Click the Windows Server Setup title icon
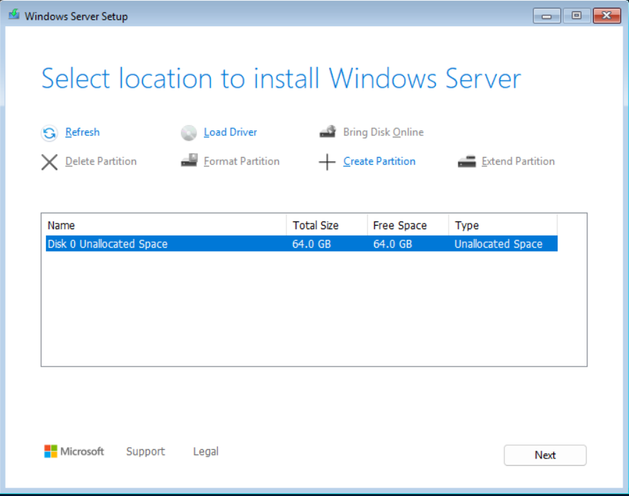 click(x=13, y=16)
